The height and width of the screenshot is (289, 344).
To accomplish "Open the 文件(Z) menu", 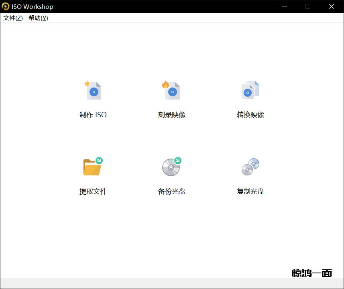I will coord(13,18).
